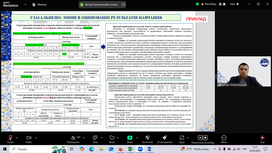Select Віктор Лопатовський's video thumbnail
The height and width of the screenshot is (153, 272).
point(244,71)
